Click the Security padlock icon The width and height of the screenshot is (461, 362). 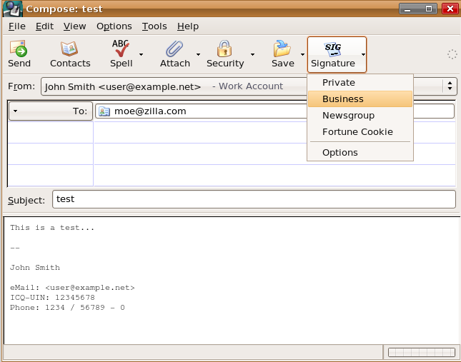pos(225,49)
